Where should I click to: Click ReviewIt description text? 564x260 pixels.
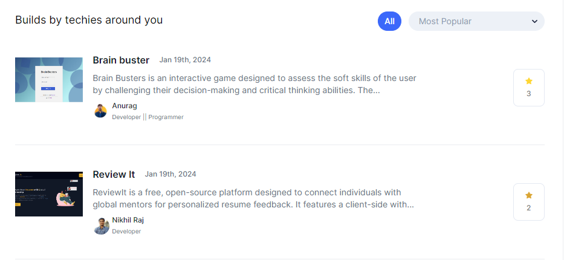[x=254, y=199]
